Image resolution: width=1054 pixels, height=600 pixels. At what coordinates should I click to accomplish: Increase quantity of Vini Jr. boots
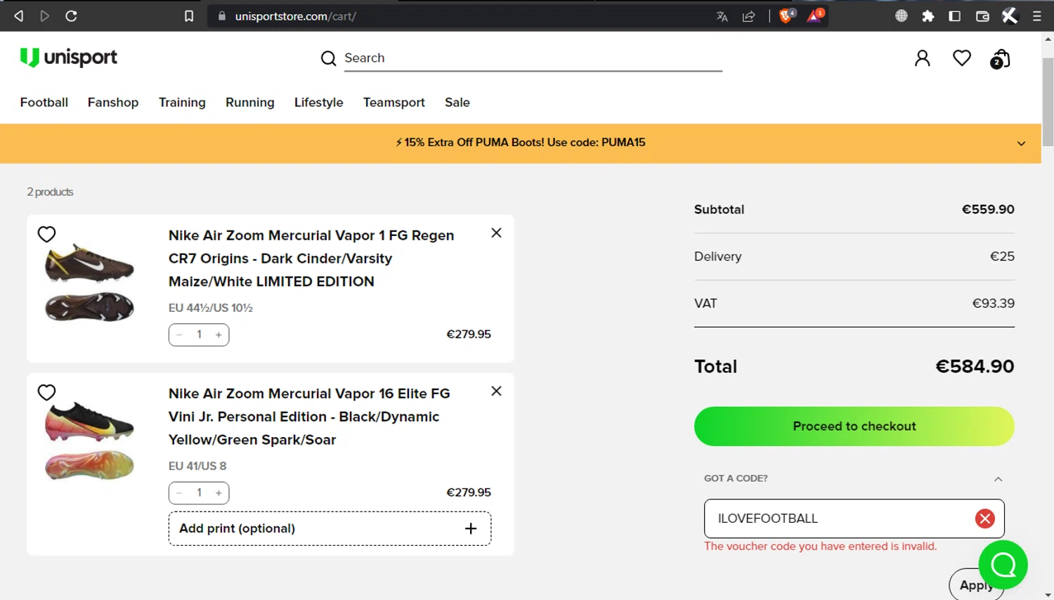[219, 493]
